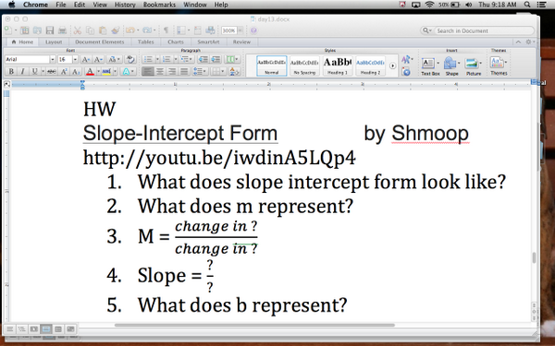Open the SmartArt tab
555x346 pixels.
pyautogui.click(x=208, y=42)
